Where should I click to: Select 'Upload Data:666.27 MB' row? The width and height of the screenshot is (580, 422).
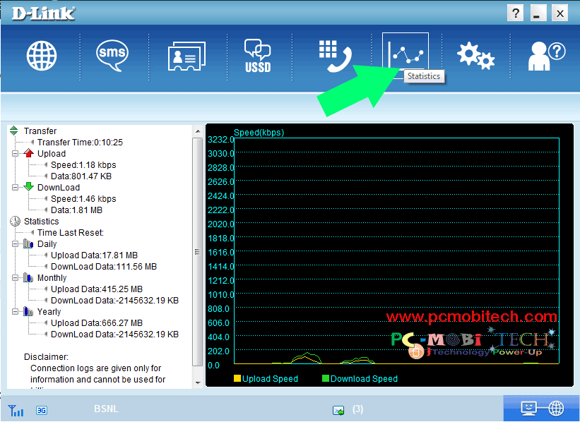coord(97,323)
